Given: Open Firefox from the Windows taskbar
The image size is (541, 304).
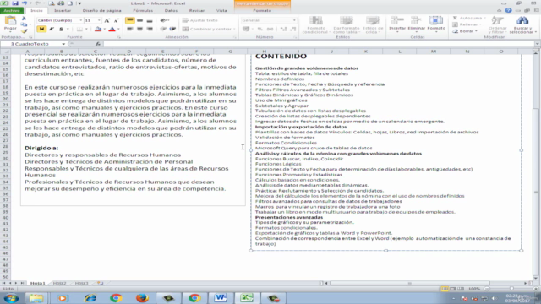Looking at the screenshot, I should tap(142, 298).
